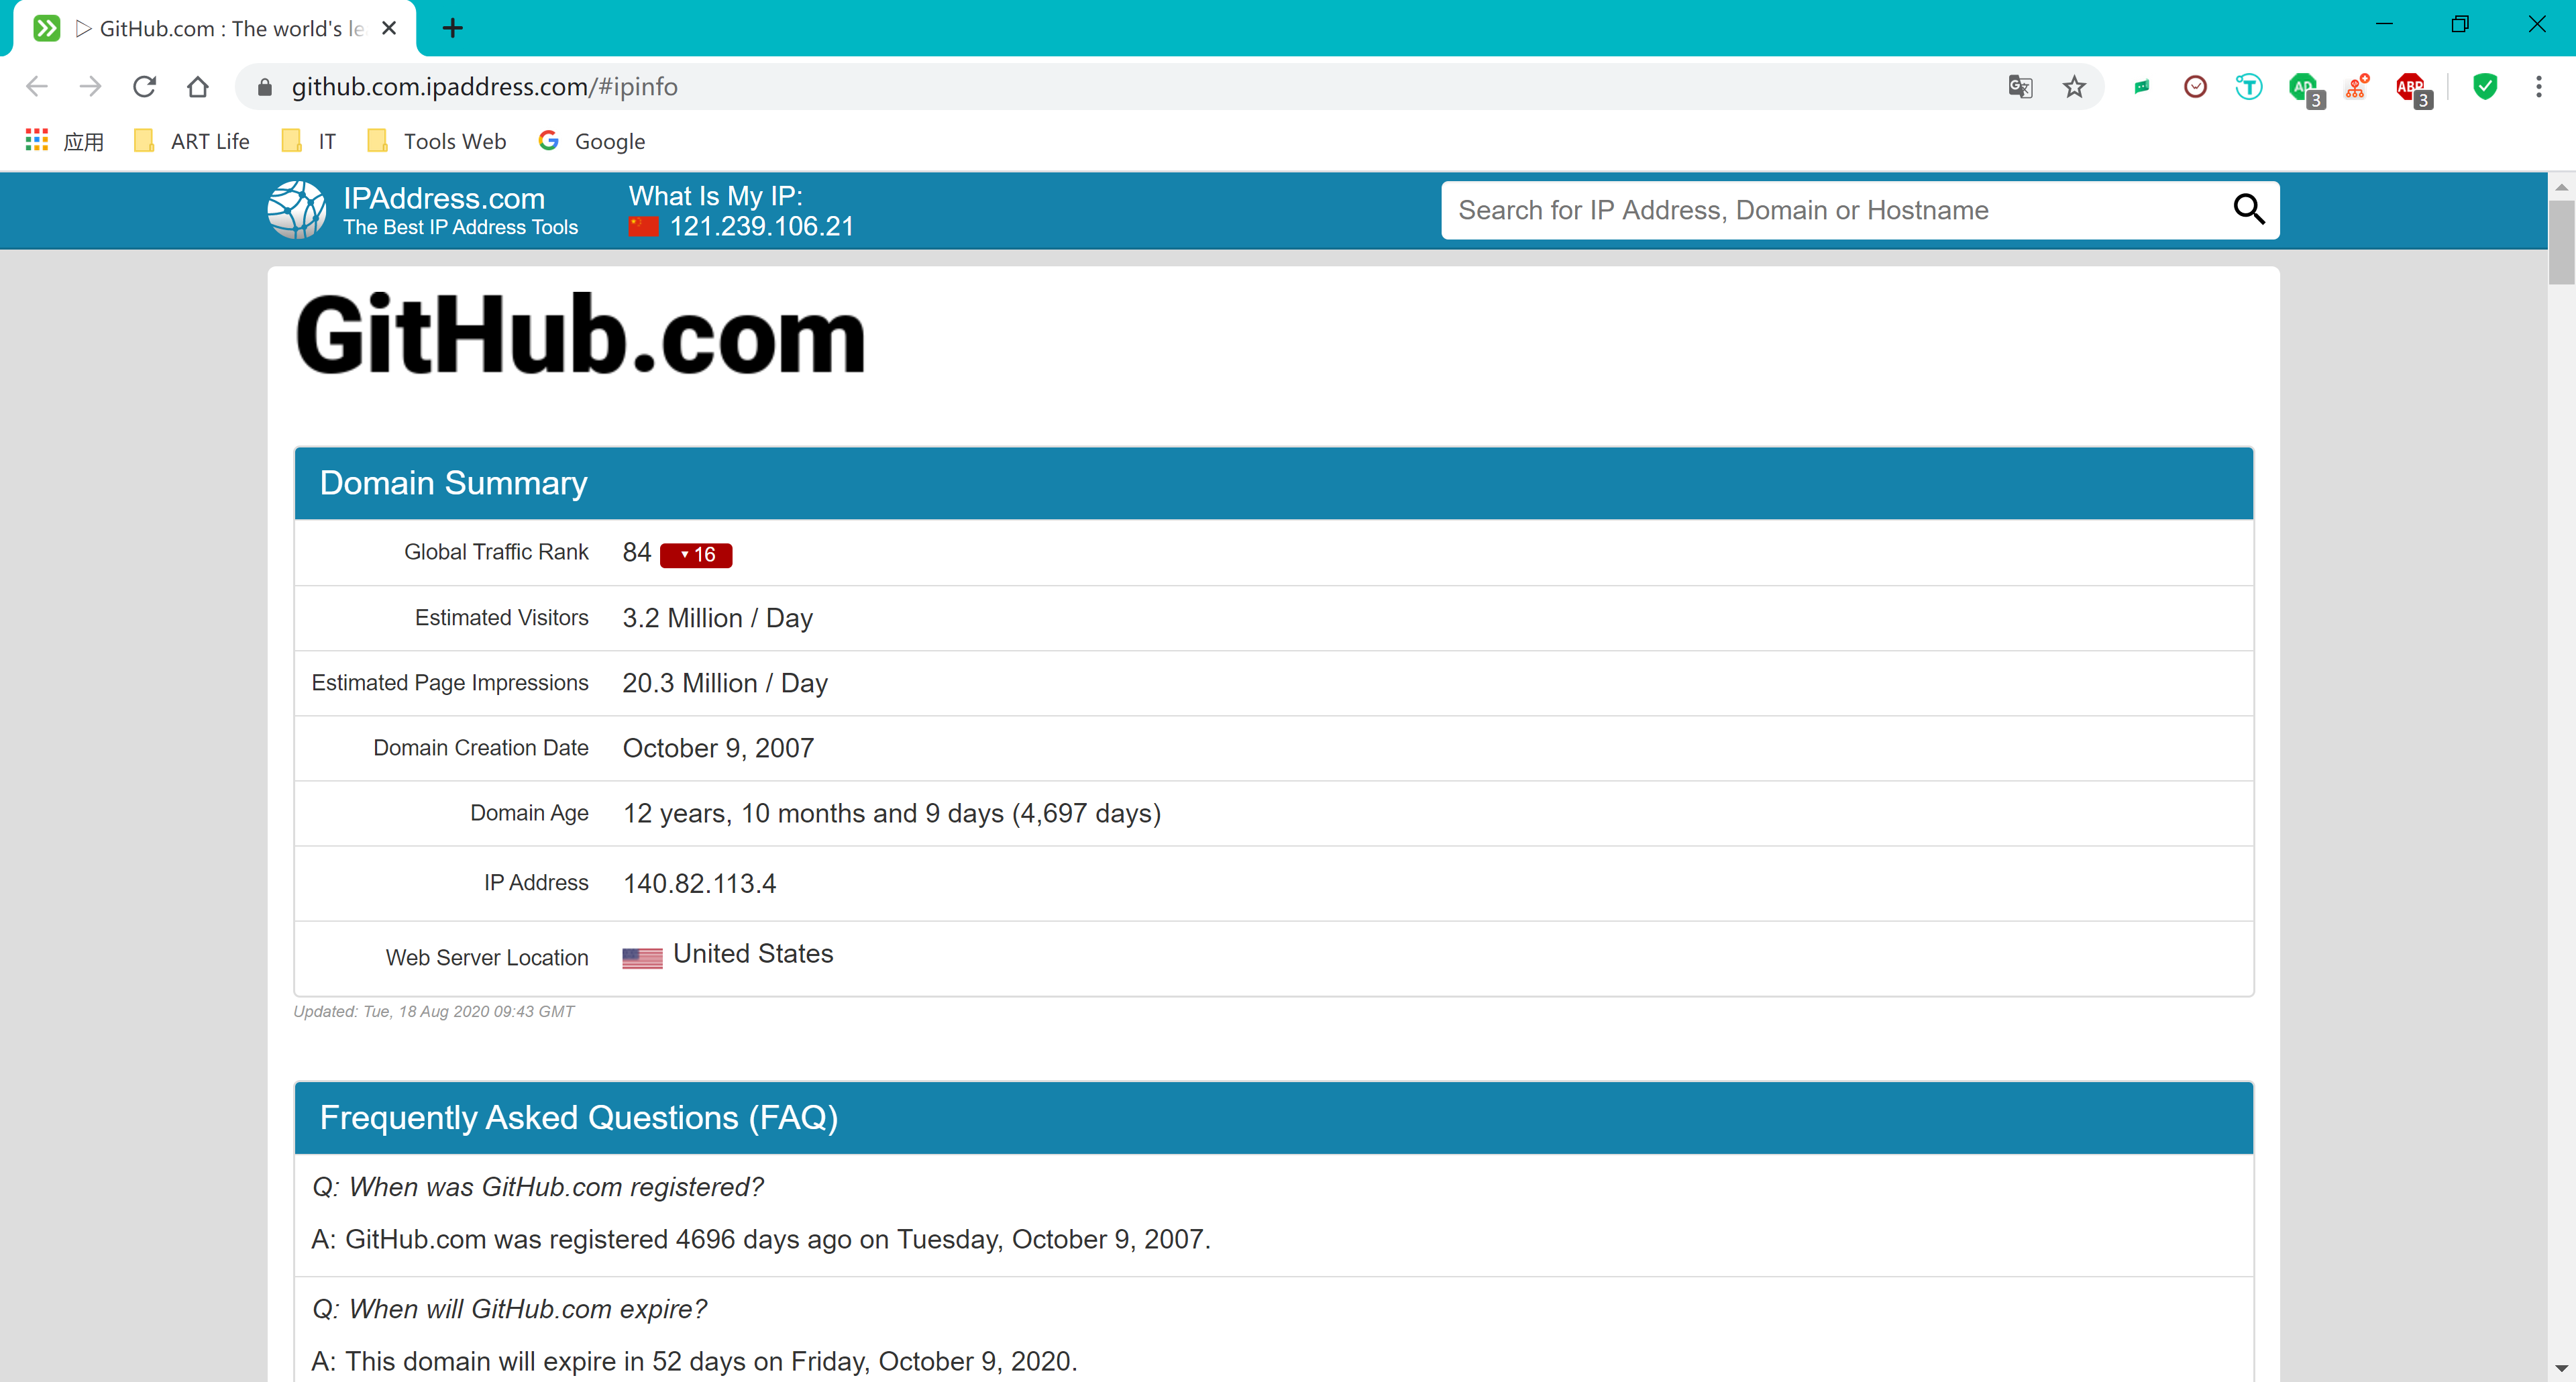Image resolution: width=2576 pixels, height=1382 pixels.
Task: Click the page reload refresh button
Action: click(x=145, y=87)
